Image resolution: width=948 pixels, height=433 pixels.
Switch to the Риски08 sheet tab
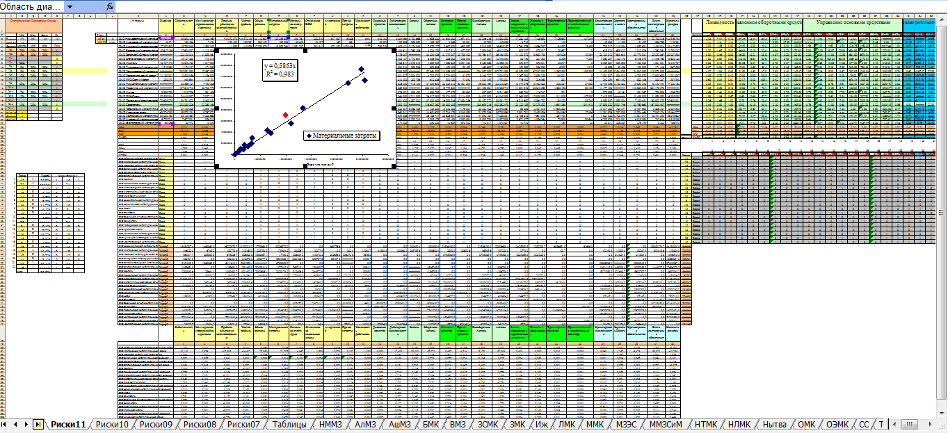tap(200, 424)
